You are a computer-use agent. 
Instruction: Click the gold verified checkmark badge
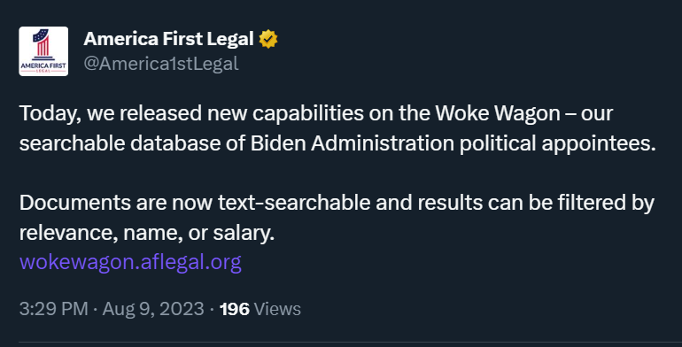click(268, 39)
